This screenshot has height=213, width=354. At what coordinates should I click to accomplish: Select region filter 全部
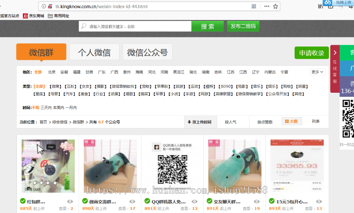pyautogui.click(x=38, y=72)
